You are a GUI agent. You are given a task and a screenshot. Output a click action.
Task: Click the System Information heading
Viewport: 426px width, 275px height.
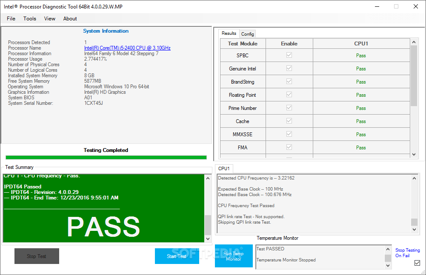[x=106, y=31]
